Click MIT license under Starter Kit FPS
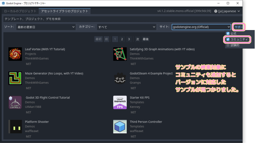The height and width of the screenshot is (143, 257). pos(133,112)
